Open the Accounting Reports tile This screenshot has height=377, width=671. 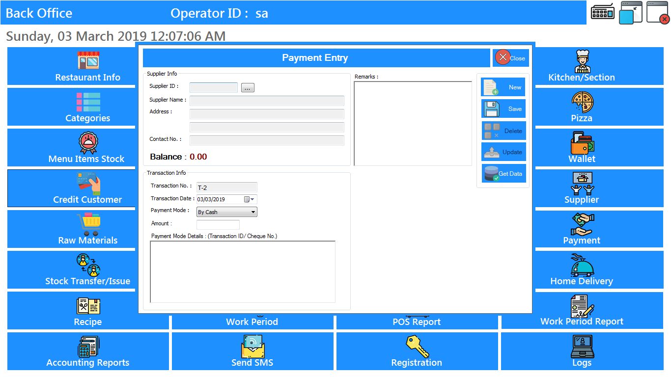[x=88, y=351]
